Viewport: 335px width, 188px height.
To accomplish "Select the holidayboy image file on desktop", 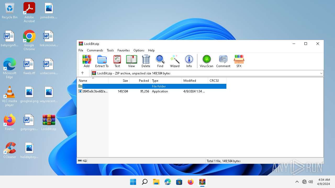I will (x=29, y=150).
